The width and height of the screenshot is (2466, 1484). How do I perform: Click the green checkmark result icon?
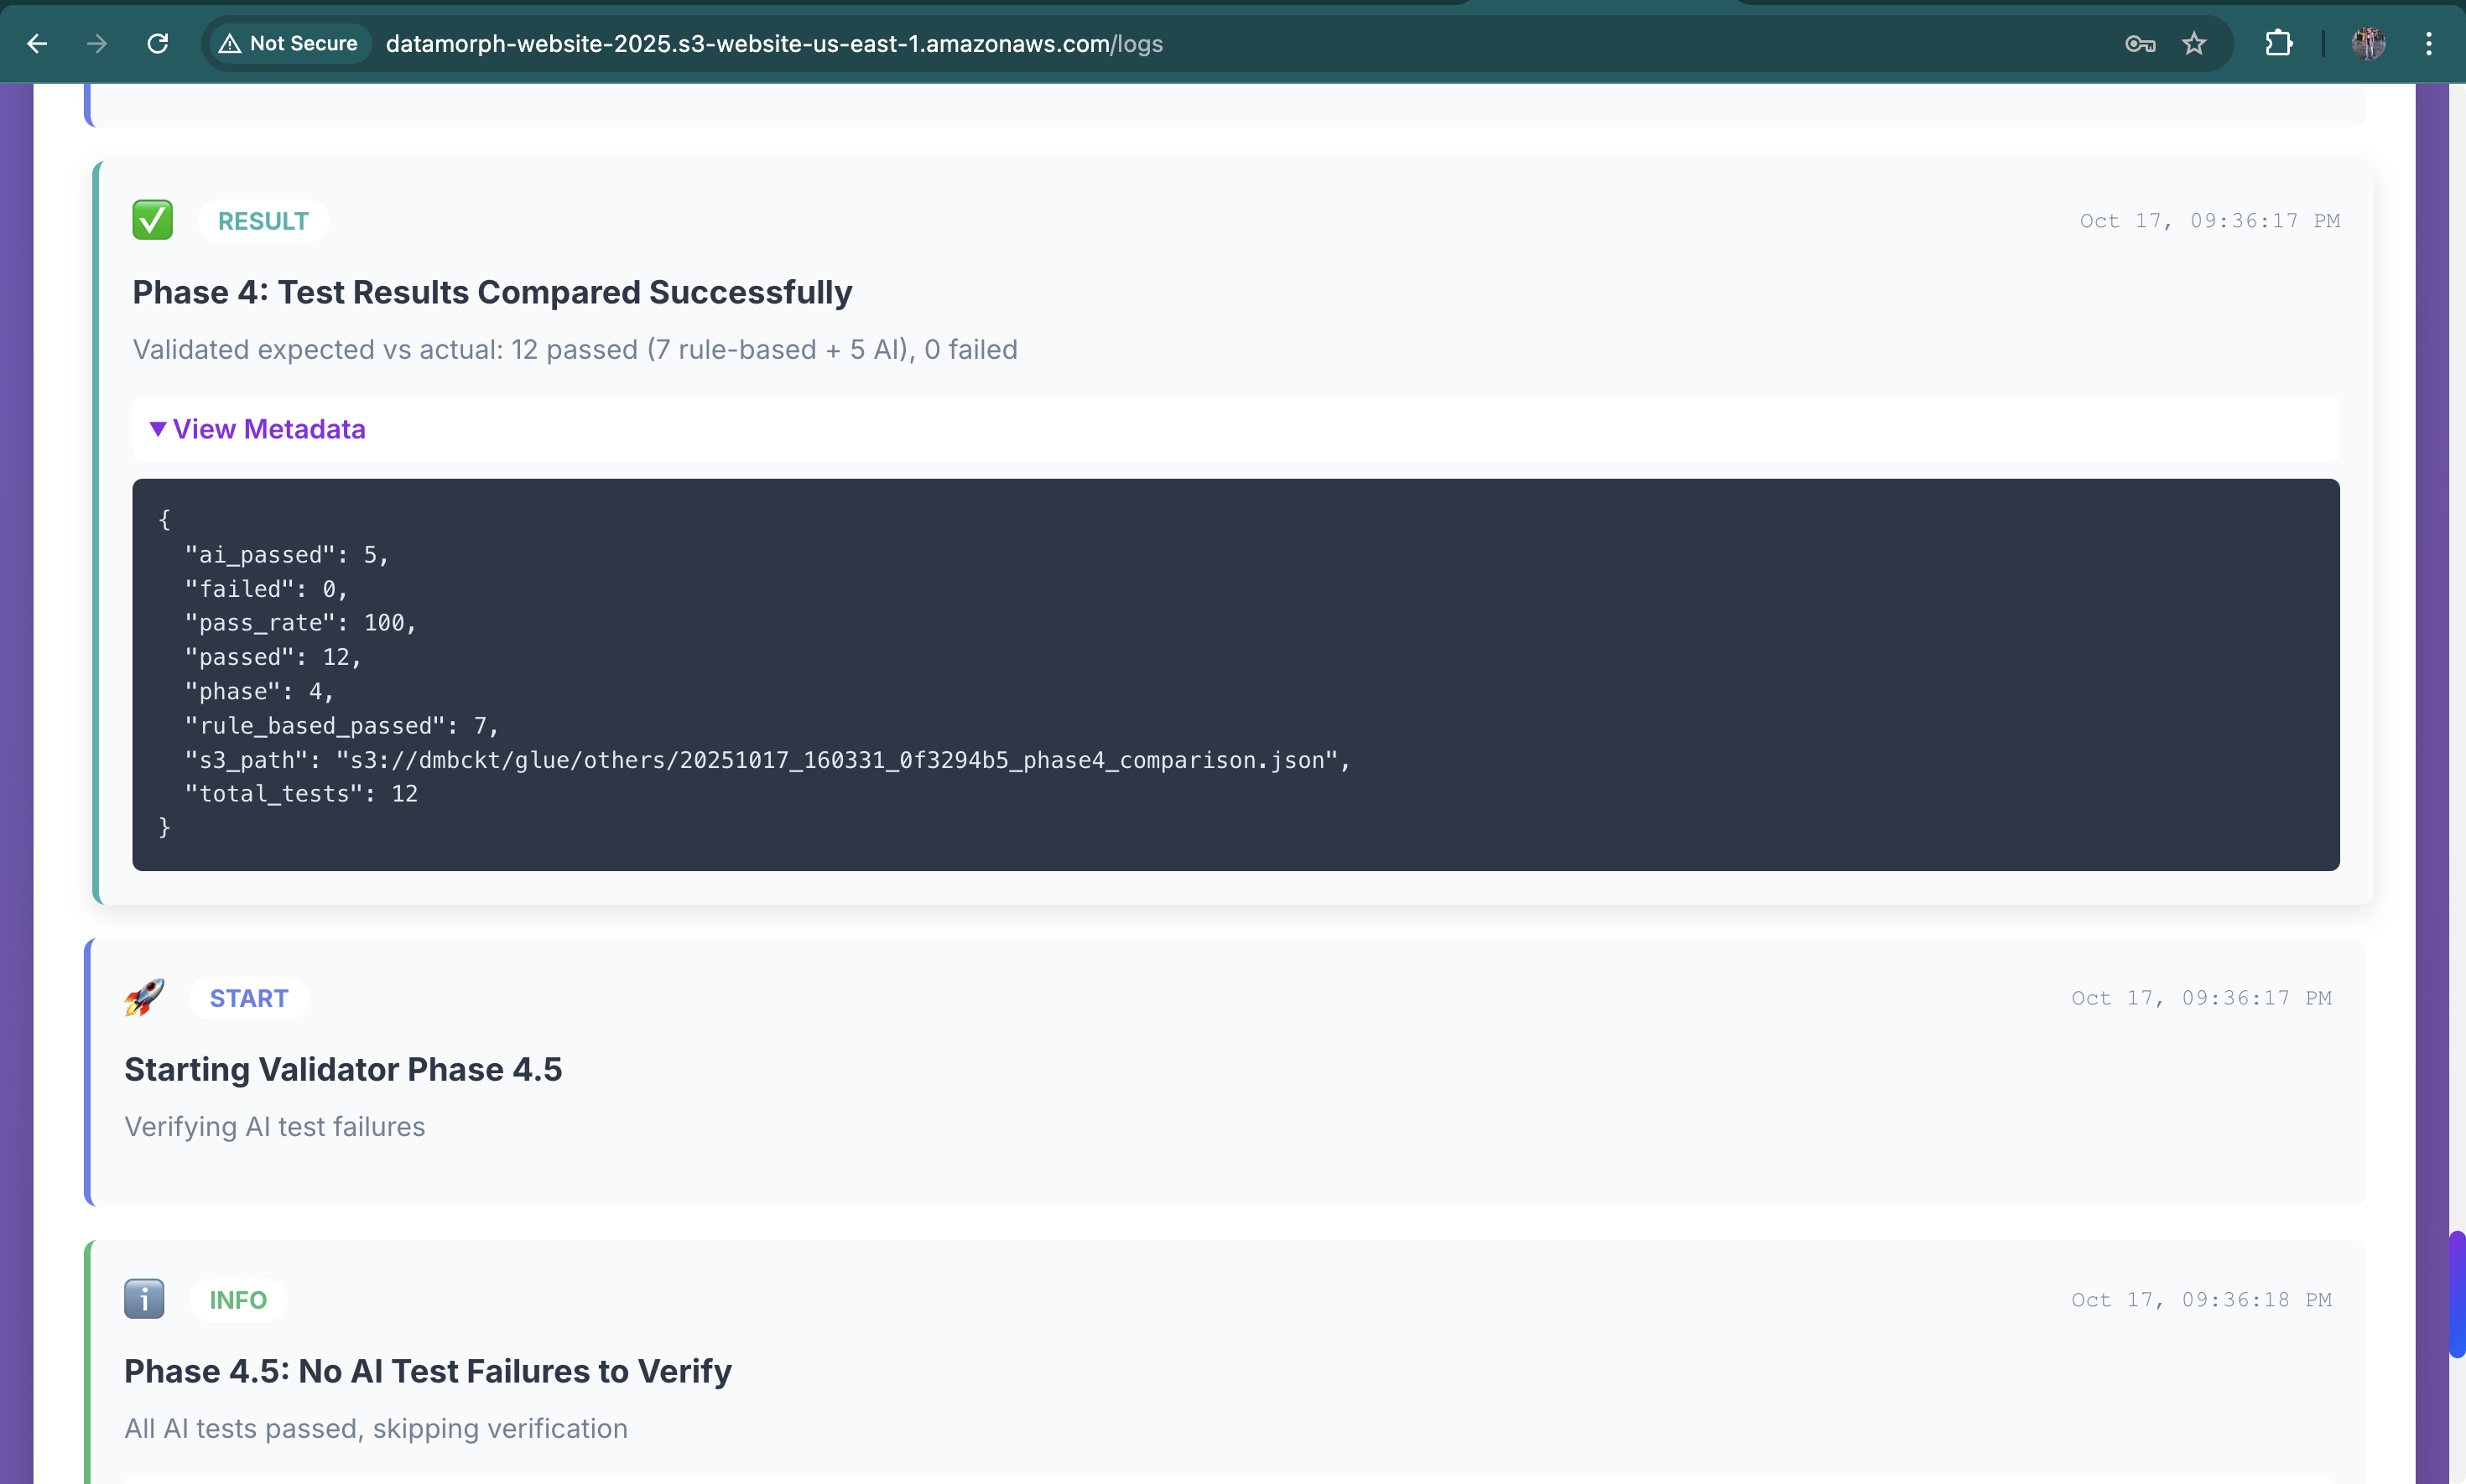tap(152, 220)
